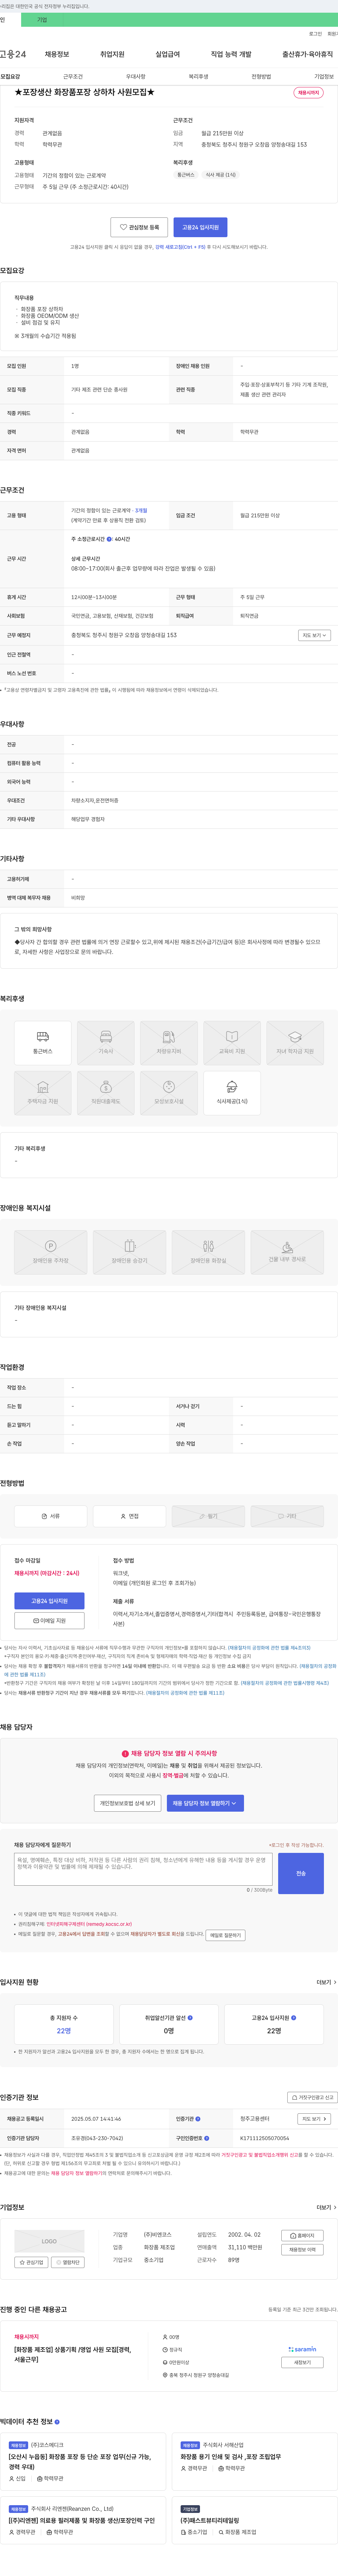Click the 인증기관 info icon
This screenshot has width=338, height=2576.
tap(198, 2119)
